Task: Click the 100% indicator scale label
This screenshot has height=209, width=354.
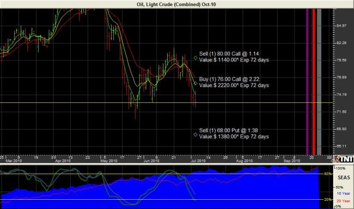Action: (x=341, y=169)
